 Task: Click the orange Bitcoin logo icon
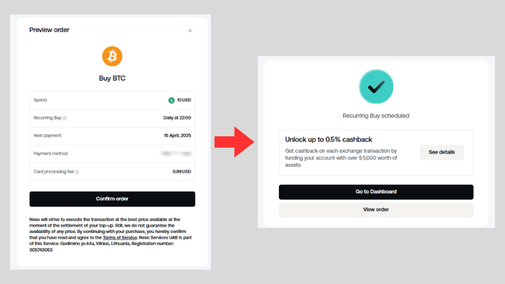[x=112, y=56]
